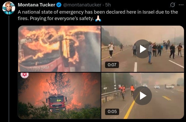This screenshot has width=186, height=122.
Task: Open Montana Tucker's profile avatar
Action: coord(9,8)
